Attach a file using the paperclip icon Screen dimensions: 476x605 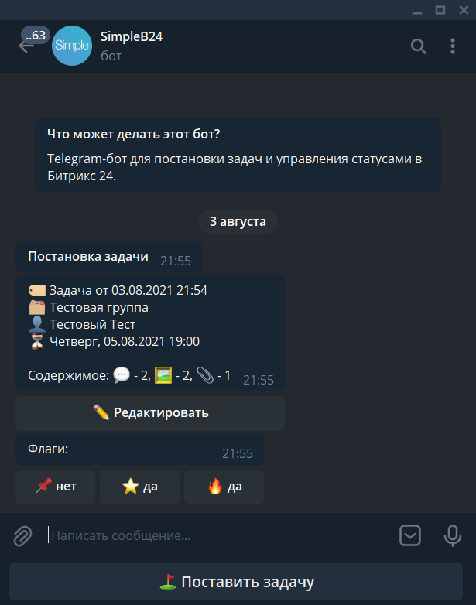tap(22, 535)
